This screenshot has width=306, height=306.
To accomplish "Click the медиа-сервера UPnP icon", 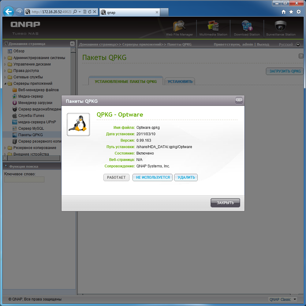I will [x=14, y=122].
